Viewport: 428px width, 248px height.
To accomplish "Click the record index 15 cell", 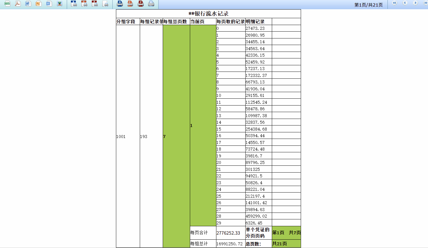I will click(x=231, y=129).
